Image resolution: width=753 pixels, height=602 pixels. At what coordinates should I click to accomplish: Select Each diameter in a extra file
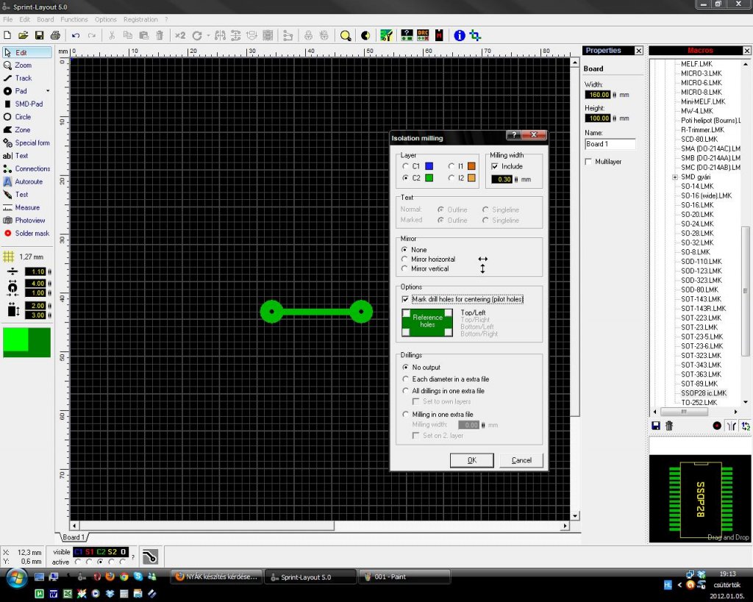[405, 379]
